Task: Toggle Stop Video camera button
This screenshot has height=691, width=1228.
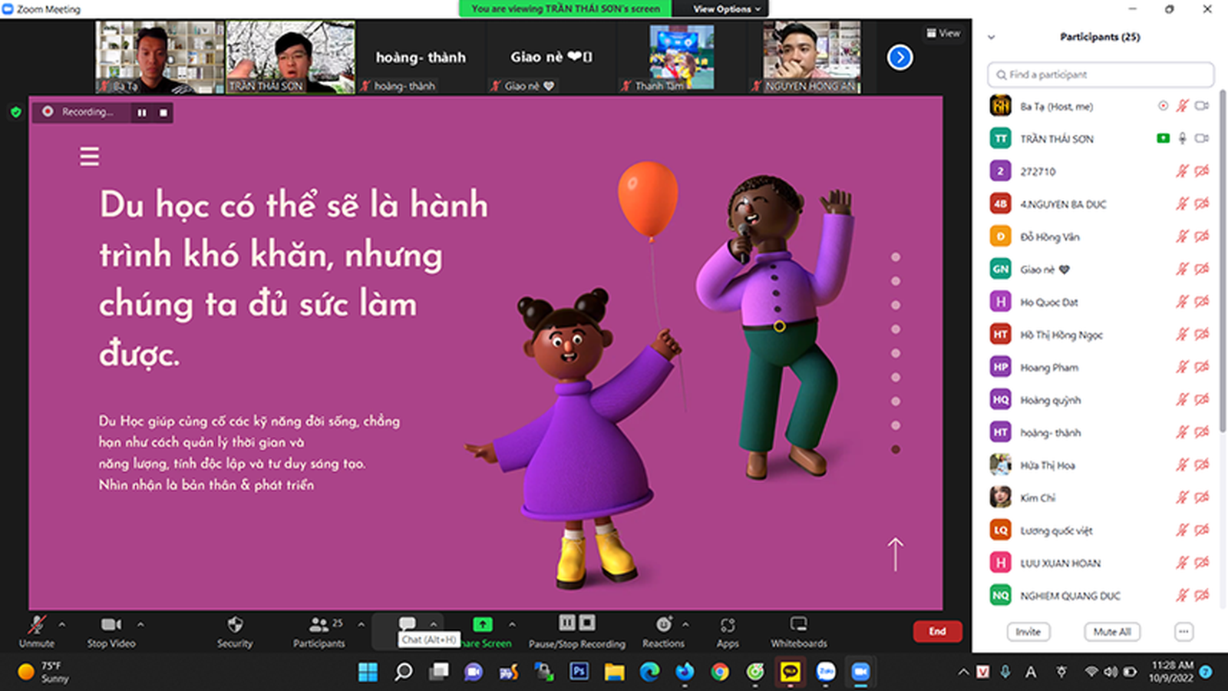Action: coord(111,631)
